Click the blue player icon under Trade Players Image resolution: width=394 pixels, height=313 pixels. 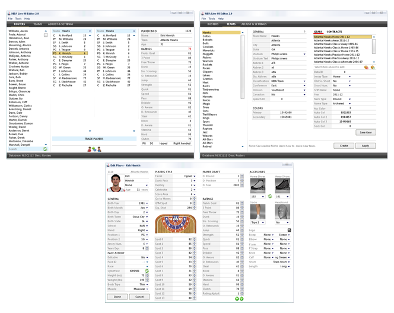[99, 149]
